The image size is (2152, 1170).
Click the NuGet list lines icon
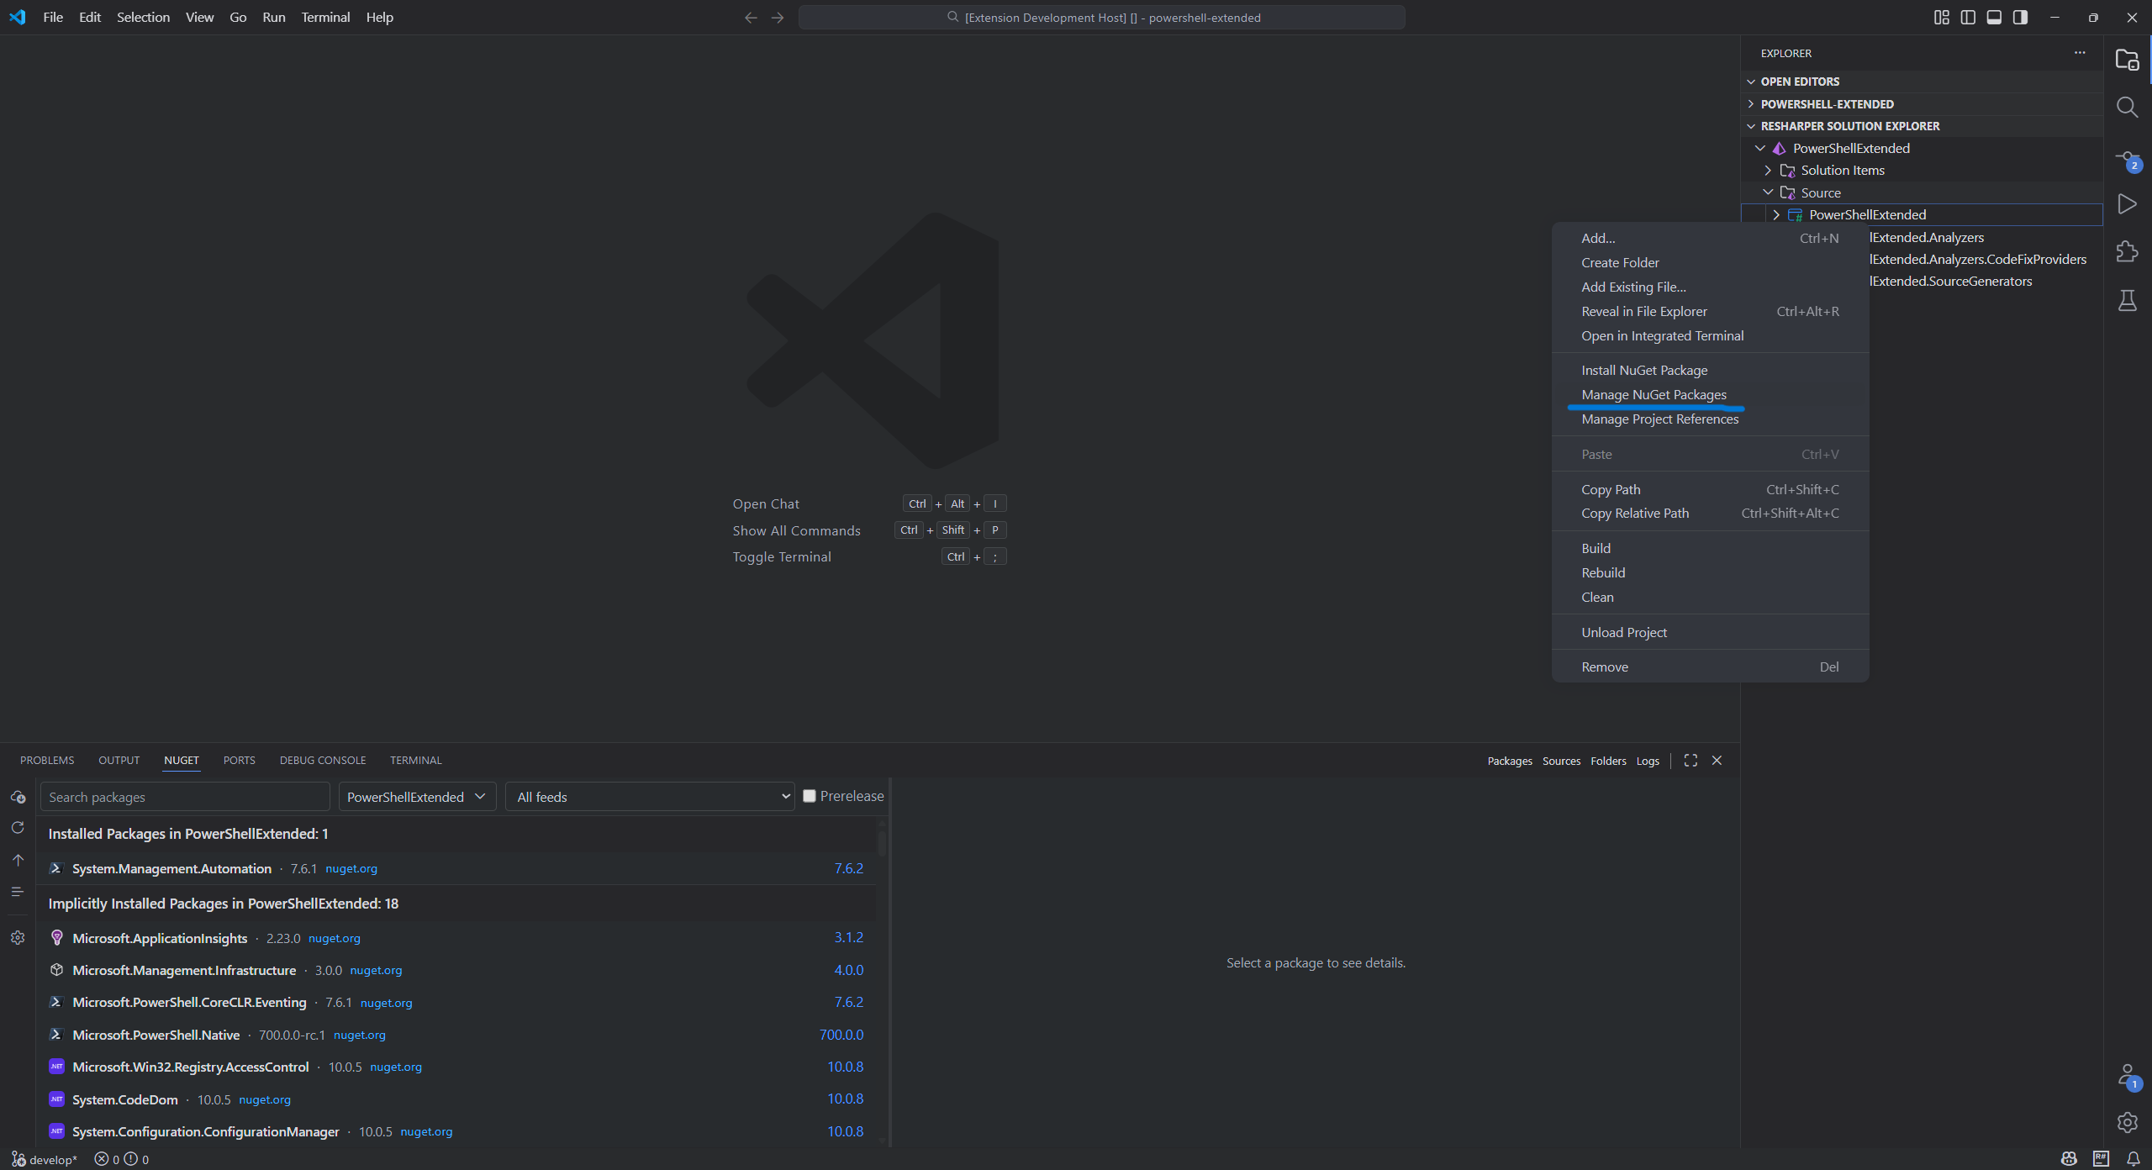pyautogui.click(x=18, y=892)
